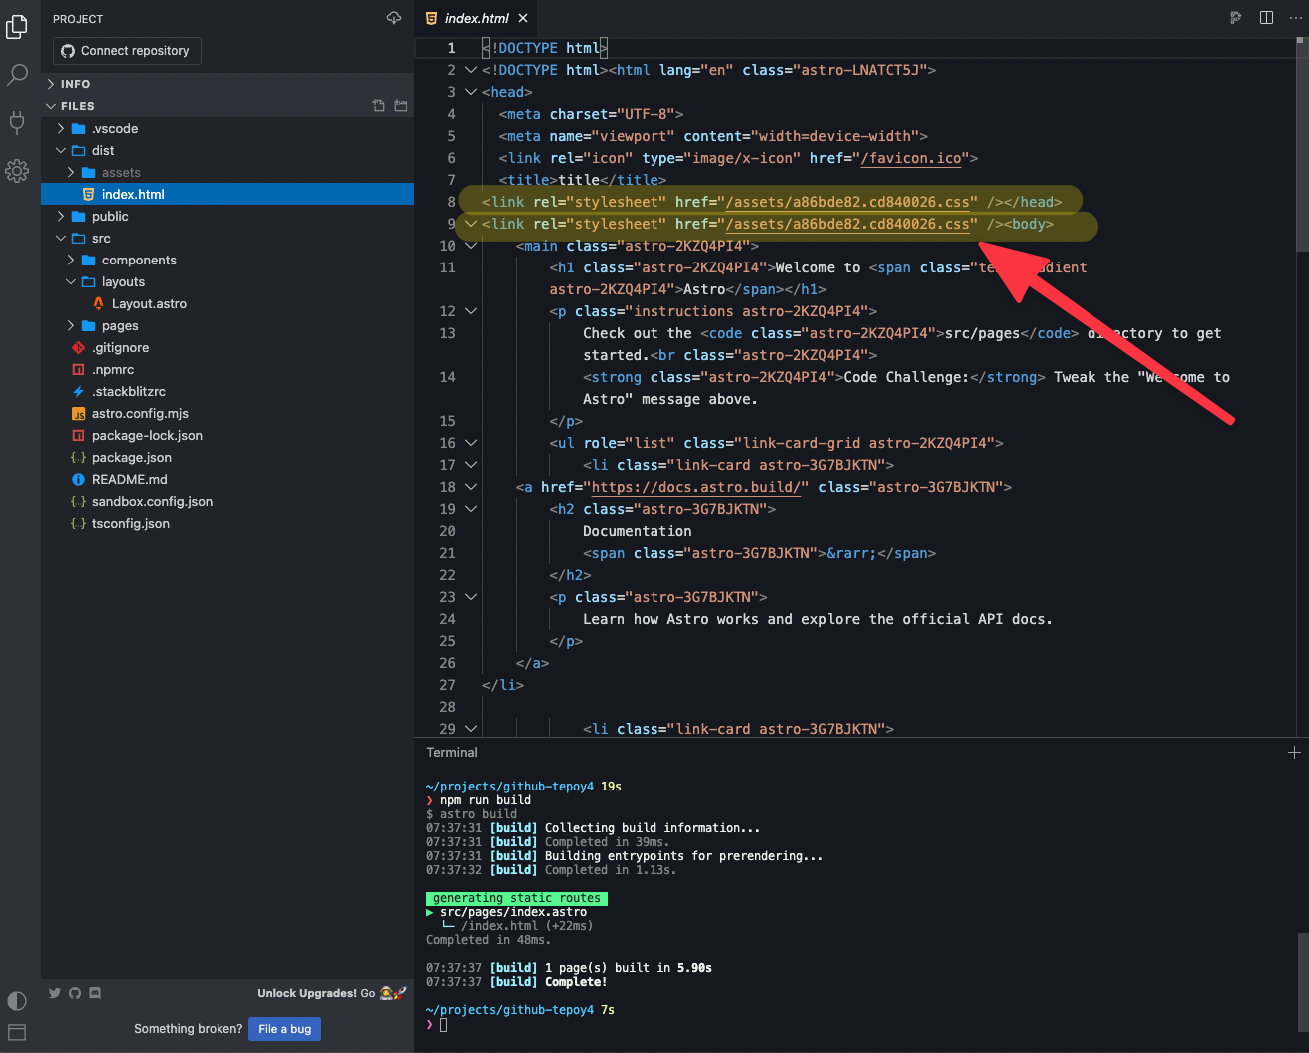Collapse the dist folder

(60, 150)
